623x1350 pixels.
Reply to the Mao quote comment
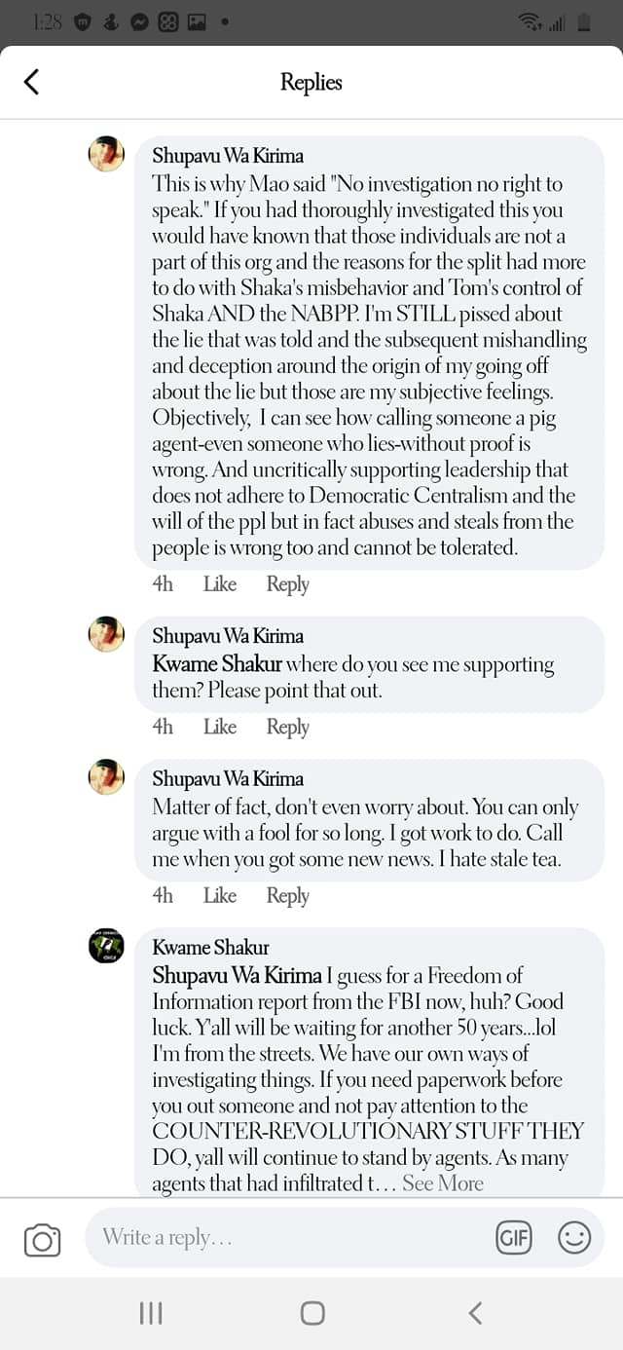tap(287, 583)
